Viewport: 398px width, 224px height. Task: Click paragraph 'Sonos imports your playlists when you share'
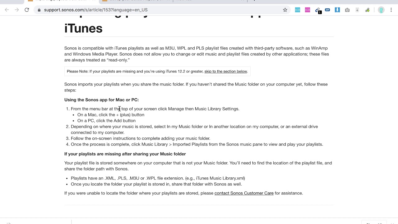(196, 87)
